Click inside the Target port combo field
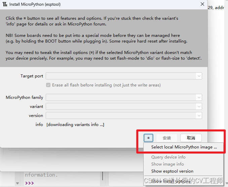Screen dimensions: 228x187 click(124, 76)
